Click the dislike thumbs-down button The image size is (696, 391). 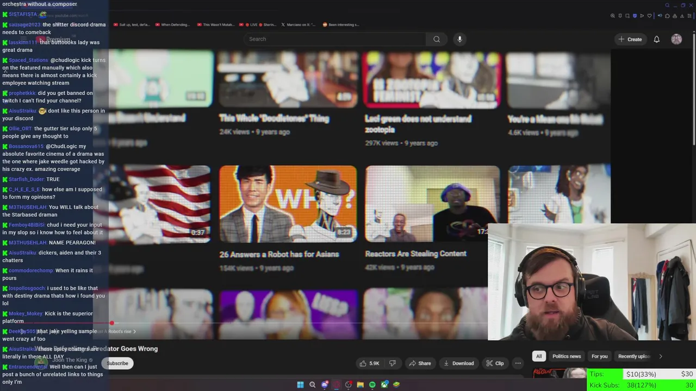tap(392, 363)
